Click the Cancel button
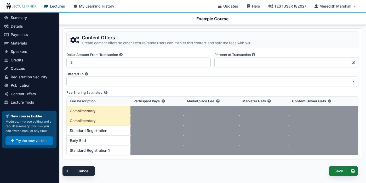This screenshot has height=183, width=366. click(79, 171)
